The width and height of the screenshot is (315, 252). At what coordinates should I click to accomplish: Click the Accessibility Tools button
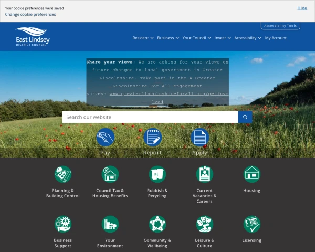click(x=280, y=26)
